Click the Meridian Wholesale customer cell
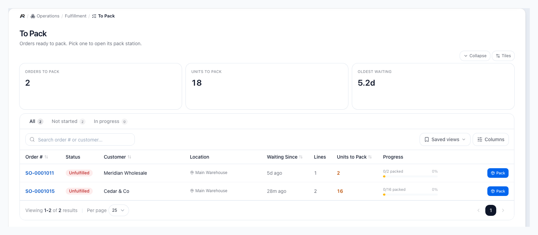Image resolution: width=538 pixels, height=235 pixels. click(x=125, y=173)
